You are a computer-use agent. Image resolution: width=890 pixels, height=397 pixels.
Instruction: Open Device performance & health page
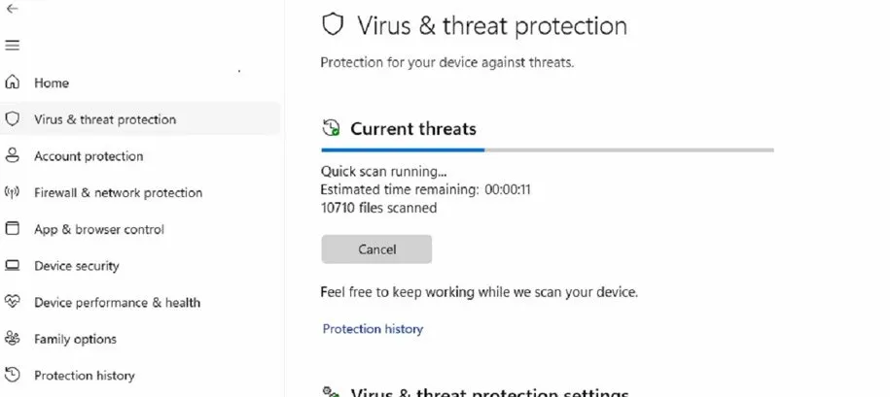tap(117, 302)
